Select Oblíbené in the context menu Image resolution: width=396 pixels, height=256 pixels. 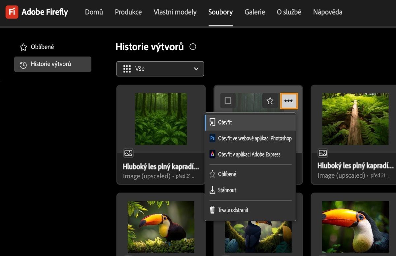(x=227, y=174)
